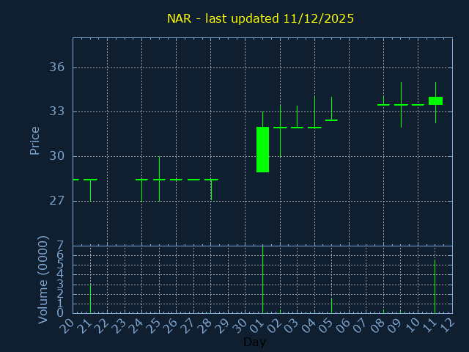Click the large green candlestick on day 01

262,150
